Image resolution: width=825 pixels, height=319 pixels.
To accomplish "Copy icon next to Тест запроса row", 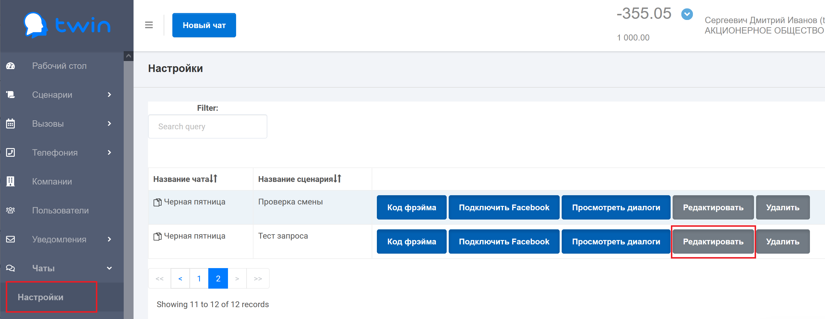I will [x=158, y=237].
